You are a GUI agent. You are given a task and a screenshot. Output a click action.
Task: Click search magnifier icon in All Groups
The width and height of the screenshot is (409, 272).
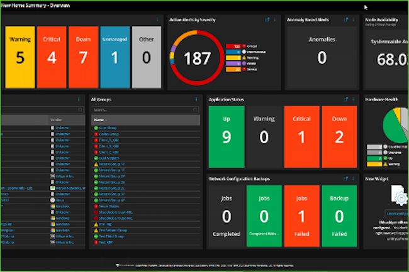tap(196, 109)
